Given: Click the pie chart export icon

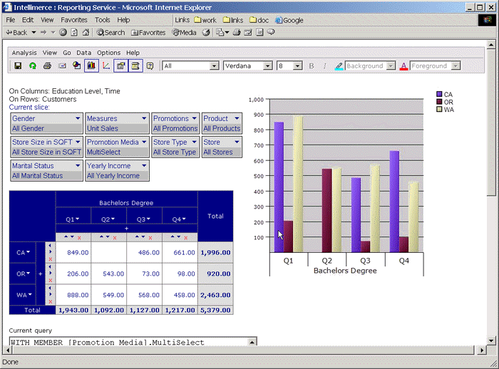Looking at the screenshot, I should (x=77, y=66).
